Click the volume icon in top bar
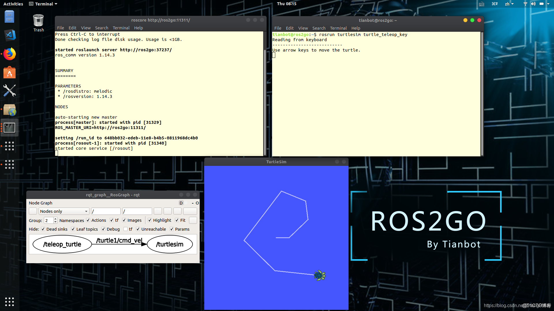 tap(533, 4)
